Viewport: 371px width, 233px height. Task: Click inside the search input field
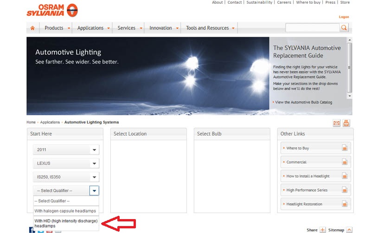click(x=312, y=28)
